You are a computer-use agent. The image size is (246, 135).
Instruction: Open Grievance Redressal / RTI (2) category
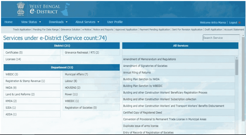pos(91,53)
